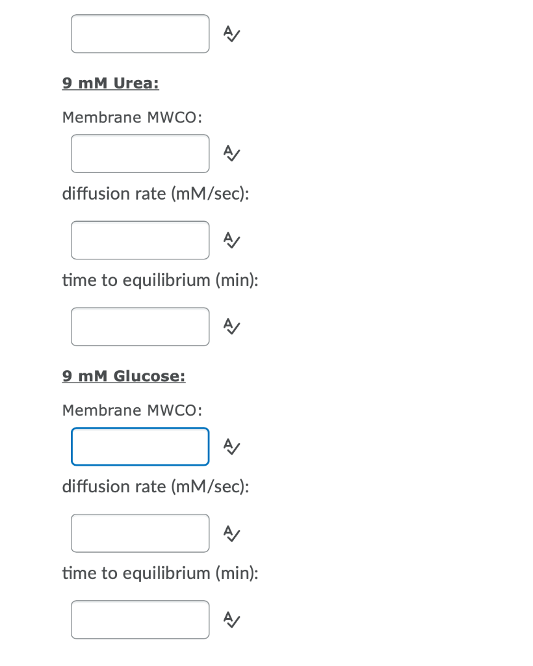Viewport: 533px width, 666px height.
Task: Click spell-check icon beside Urea time to equilibrium field
Action: pyautogui.click(x=229, y=326)
